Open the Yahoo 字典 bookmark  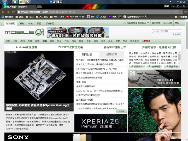[x=112, y=17]
